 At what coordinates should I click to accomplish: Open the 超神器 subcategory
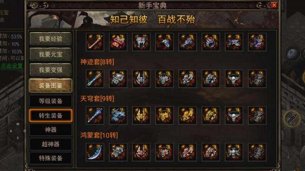tap(51, 144)
